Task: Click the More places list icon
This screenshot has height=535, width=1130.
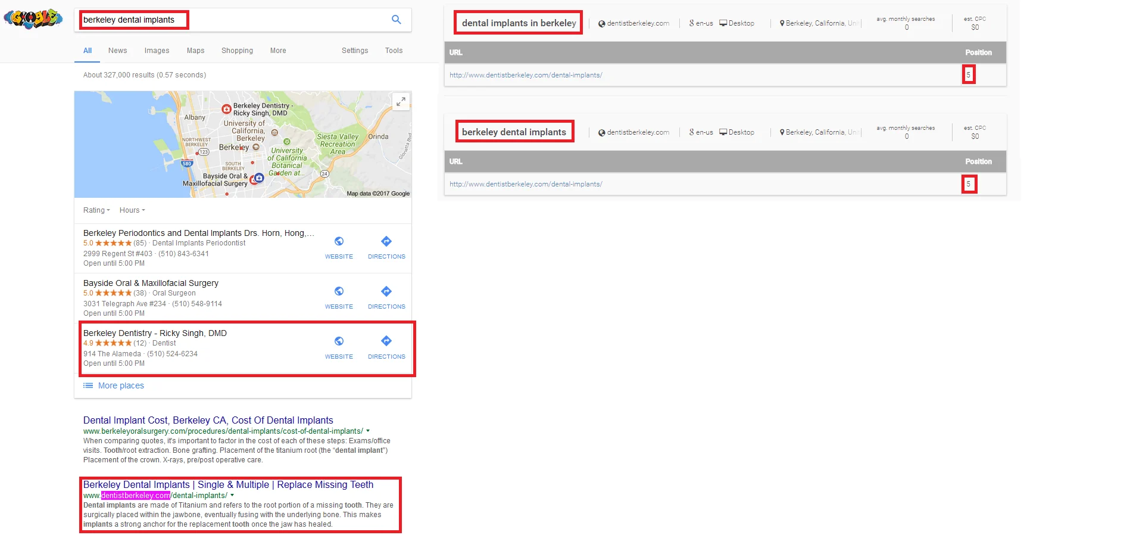Action: point(88,385)
